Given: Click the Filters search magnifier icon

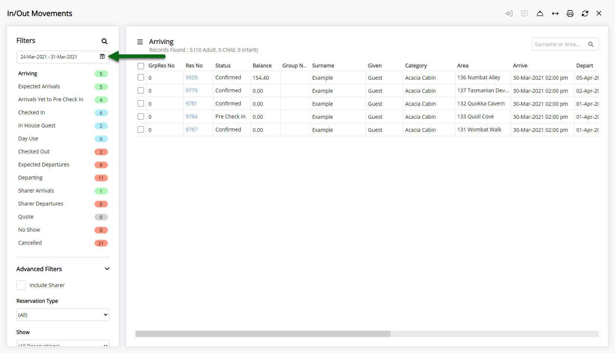Looking at the screenshot, I should (105, 41).
